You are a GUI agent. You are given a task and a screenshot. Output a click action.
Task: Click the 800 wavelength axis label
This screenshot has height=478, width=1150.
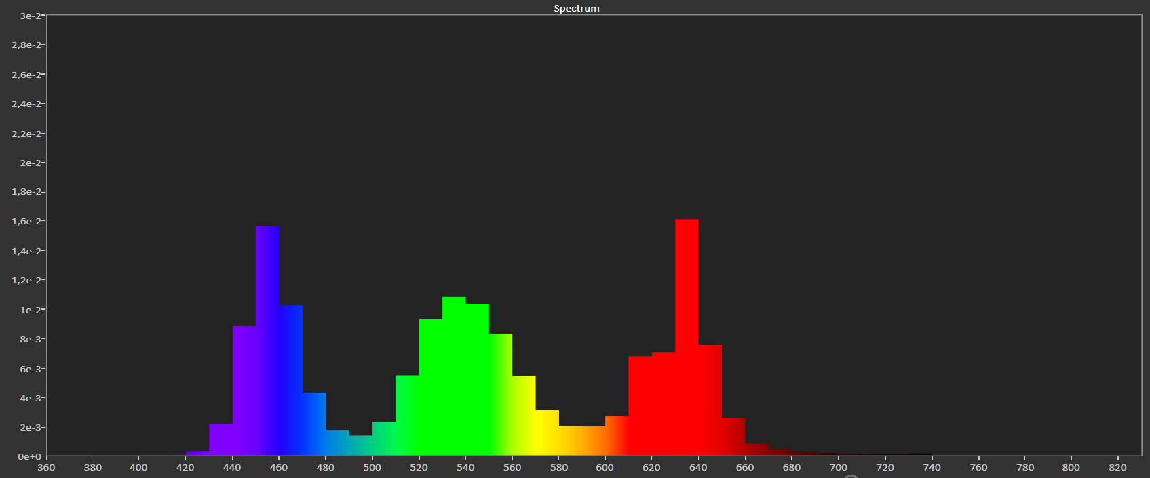click(x=1071, y=467)
